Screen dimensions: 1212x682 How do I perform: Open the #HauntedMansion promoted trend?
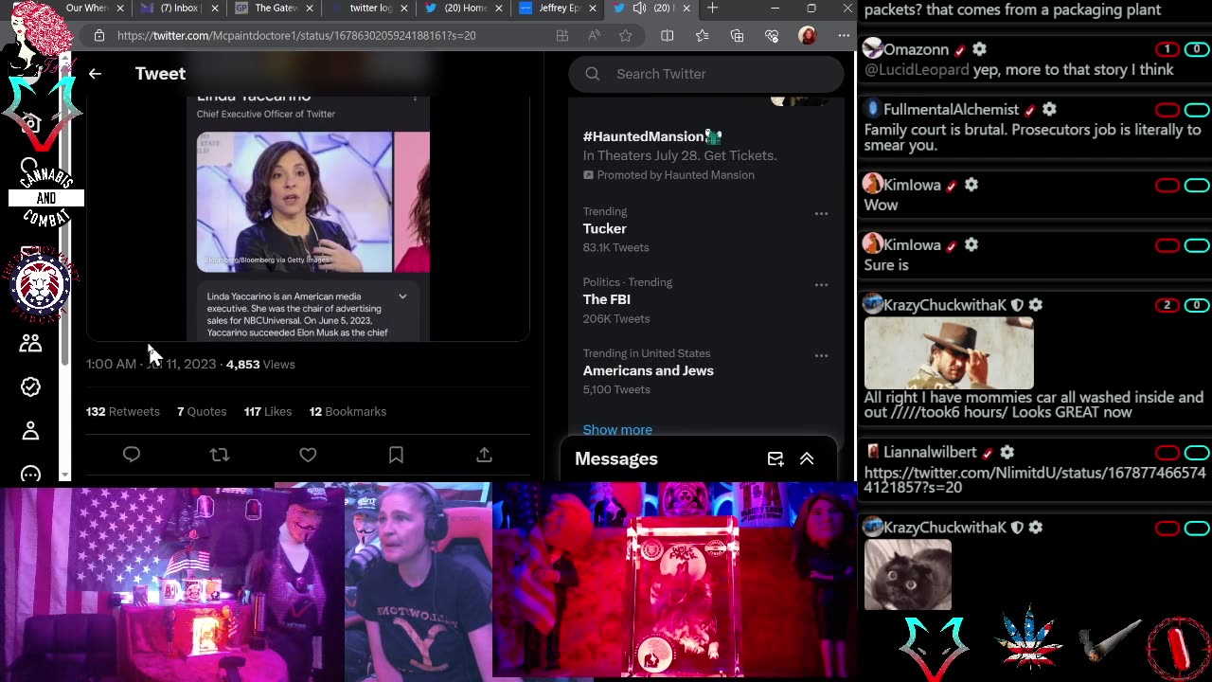click(x=651, y=136)
